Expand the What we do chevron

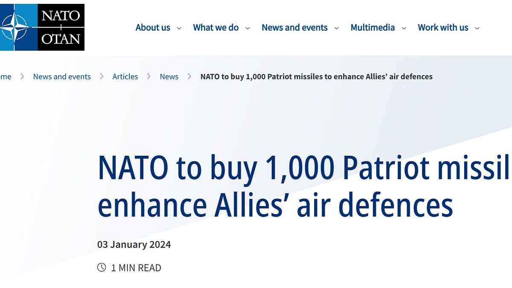[247, 28]
